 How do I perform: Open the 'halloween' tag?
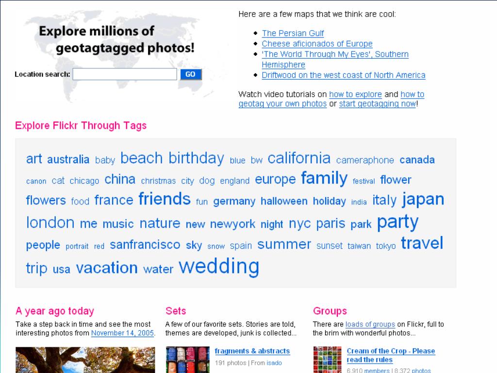(x=284, y=201)
